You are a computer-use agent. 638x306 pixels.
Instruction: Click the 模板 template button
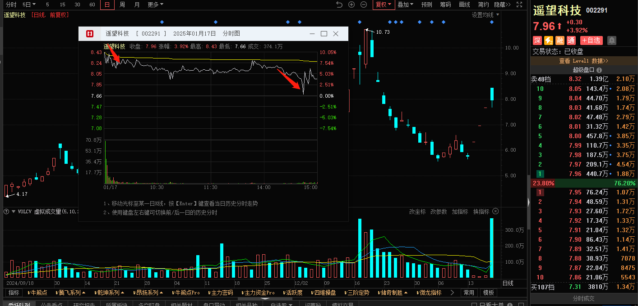(489, 292)
